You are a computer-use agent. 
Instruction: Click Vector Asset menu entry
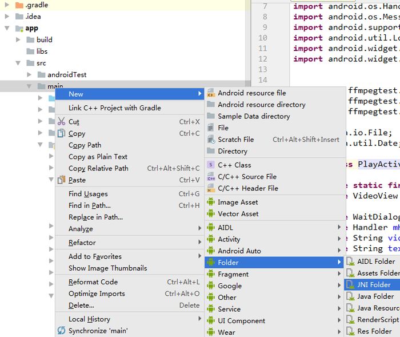(x=238, y=213)
